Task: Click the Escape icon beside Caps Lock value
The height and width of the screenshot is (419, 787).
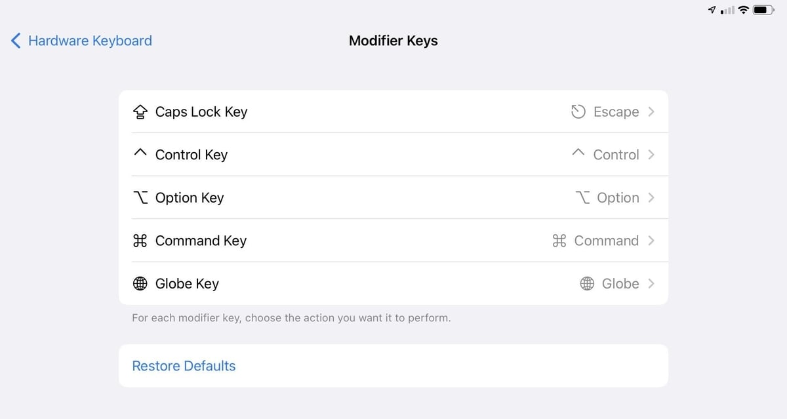Action: [x=578, y=112]
